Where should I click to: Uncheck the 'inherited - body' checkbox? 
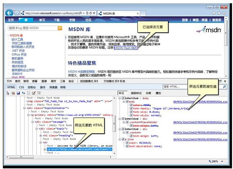(x=123, y=98)
